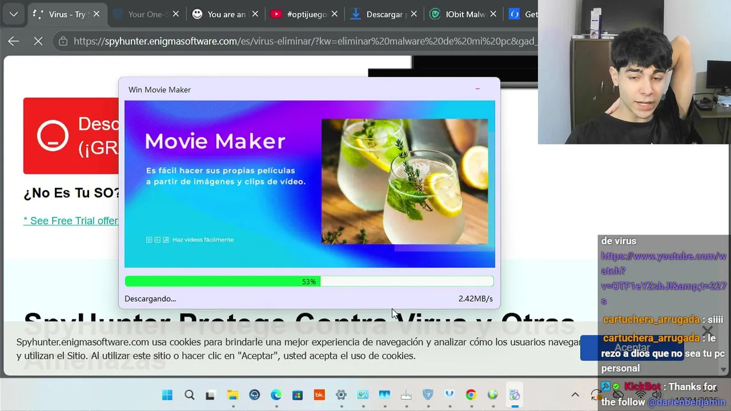The height and width of the screenshot is (411, 731).
Task: Open the blue wave app on the taskbar
Action: pos(384,395)
